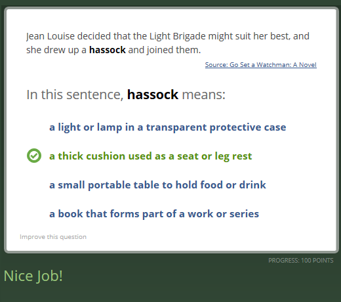Screen dimensions: 341x302
Task: Click the 'PROGRESS: 100 POINTS' indicator
Action: [301, 261]
